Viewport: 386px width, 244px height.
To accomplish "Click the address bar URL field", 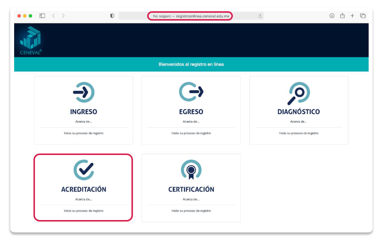I will point(190,16).
